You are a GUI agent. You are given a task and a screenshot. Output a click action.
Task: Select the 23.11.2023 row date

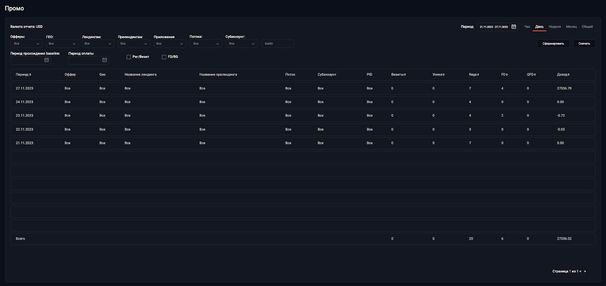tap(24, 116)
